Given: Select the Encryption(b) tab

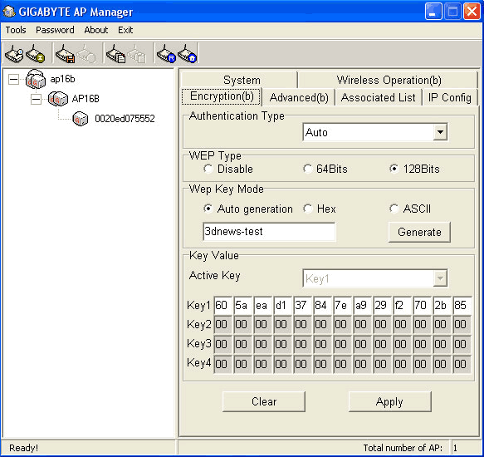Looking at the screenshot, I should click(x=222, y=96).
